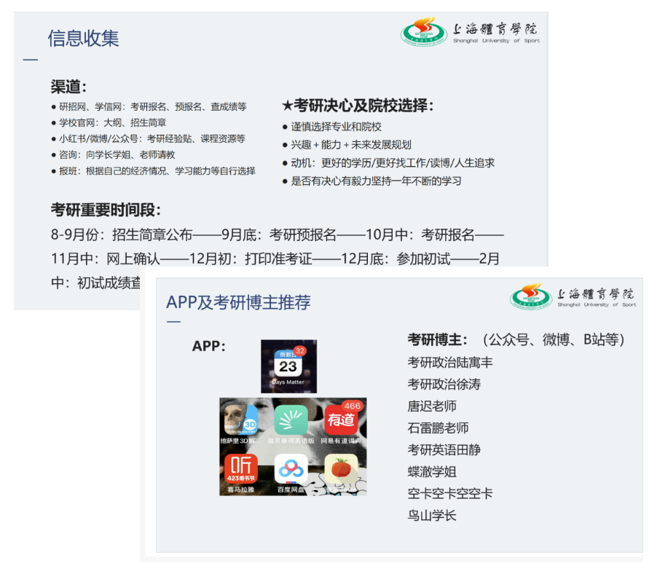Click the 考研重要时间段 heading
The image size is (660, 571).
coord(106,210)
